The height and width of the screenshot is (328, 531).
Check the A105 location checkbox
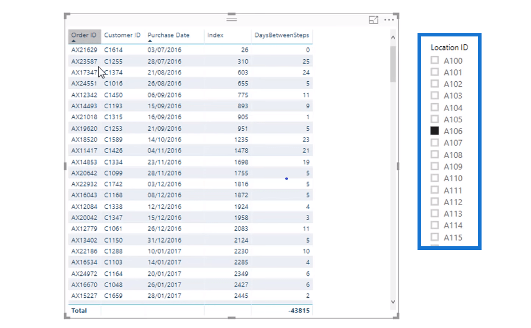435,119
